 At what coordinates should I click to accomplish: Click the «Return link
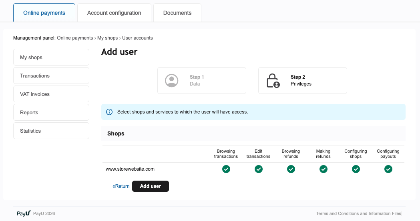coord(121,186)
